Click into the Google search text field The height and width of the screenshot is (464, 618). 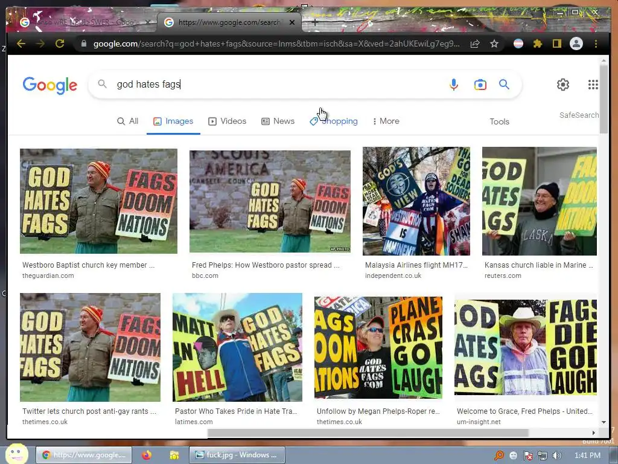(276, 85)
